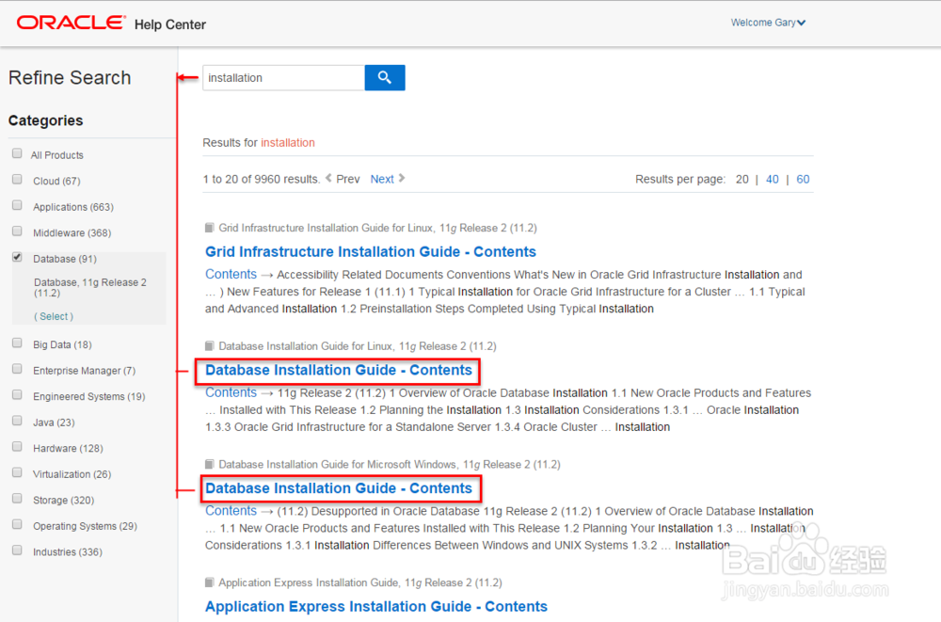This screenshot has height=622, width=941.
Task: Click the Middleware (368) category label
Action: pos(72,233)
